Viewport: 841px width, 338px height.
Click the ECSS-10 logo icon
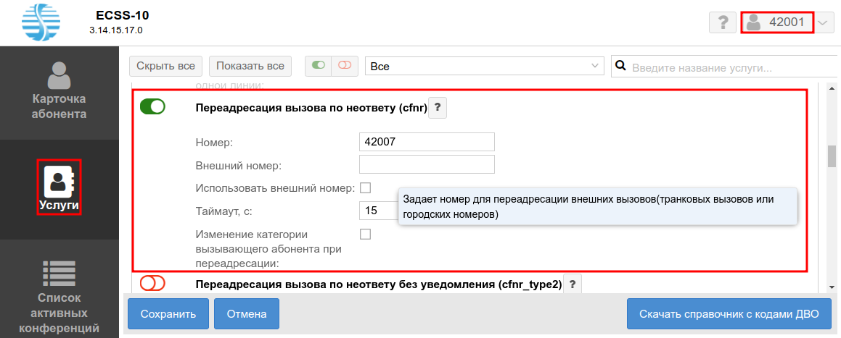click(42, 22)
